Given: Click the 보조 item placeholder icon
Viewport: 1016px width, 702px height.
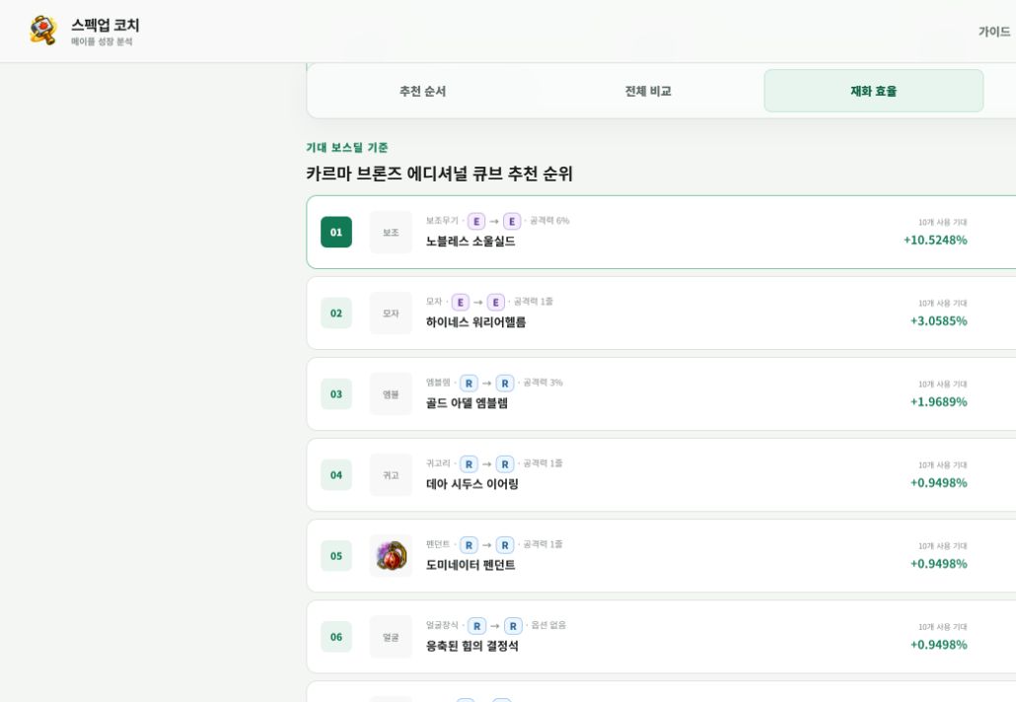Looking at the screenshot, I should [x=391, y=232].
